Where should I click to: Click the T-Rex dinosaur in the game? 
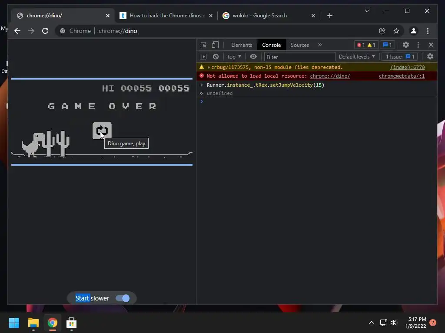coord(33,145)
